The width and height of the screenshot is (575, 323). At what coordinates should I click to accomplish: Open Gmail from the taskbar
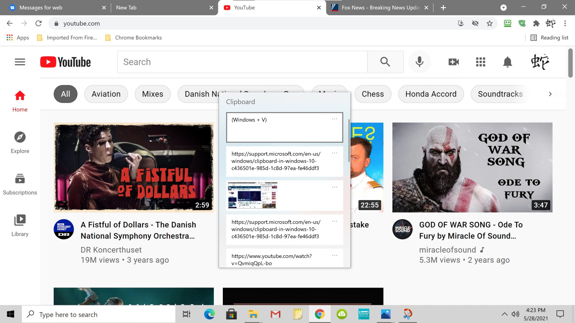pos(275,314)
